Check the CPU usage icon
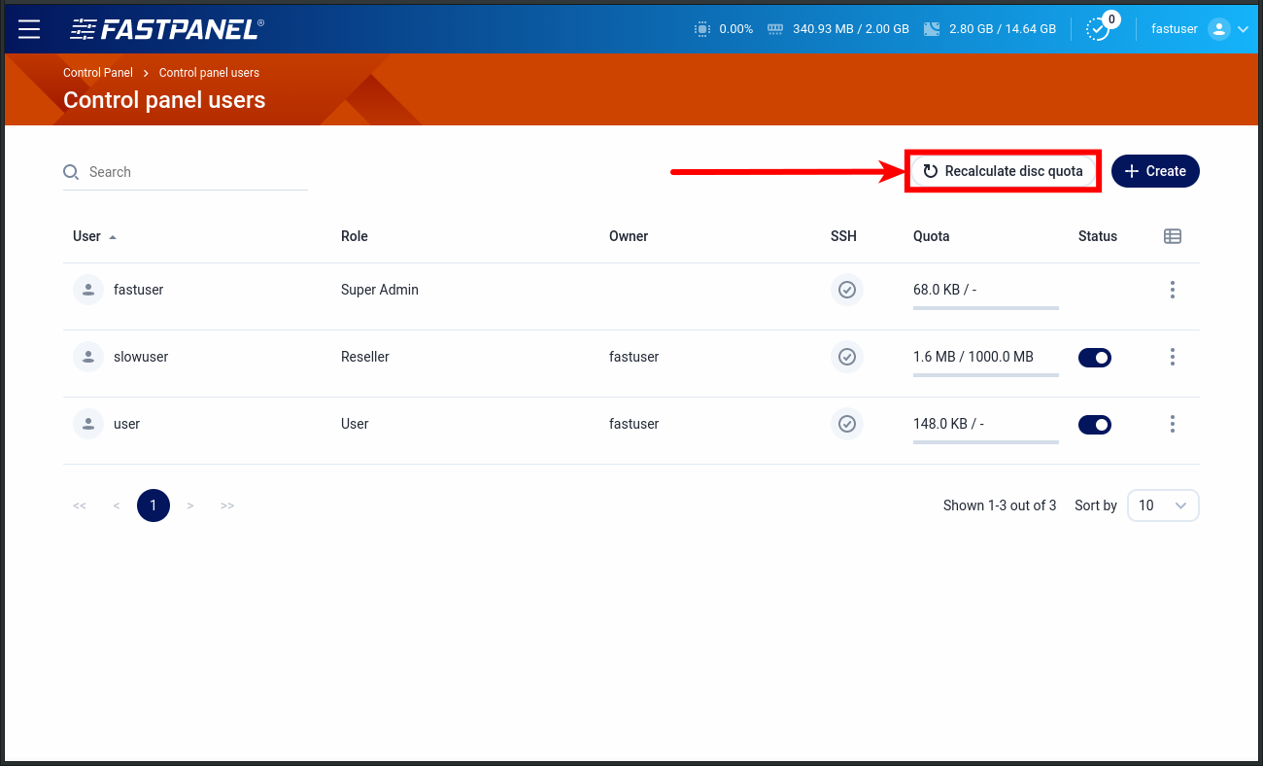This screenshot has width=1263, height=766. 702,29
